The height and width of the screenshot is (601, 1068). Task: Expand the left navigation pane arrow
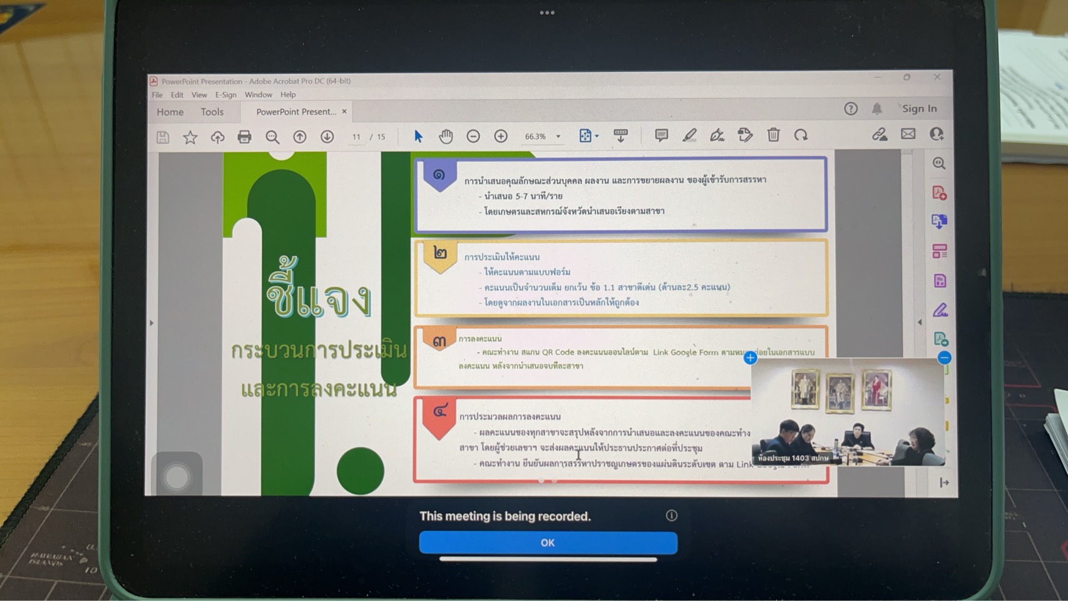[151, 323]
